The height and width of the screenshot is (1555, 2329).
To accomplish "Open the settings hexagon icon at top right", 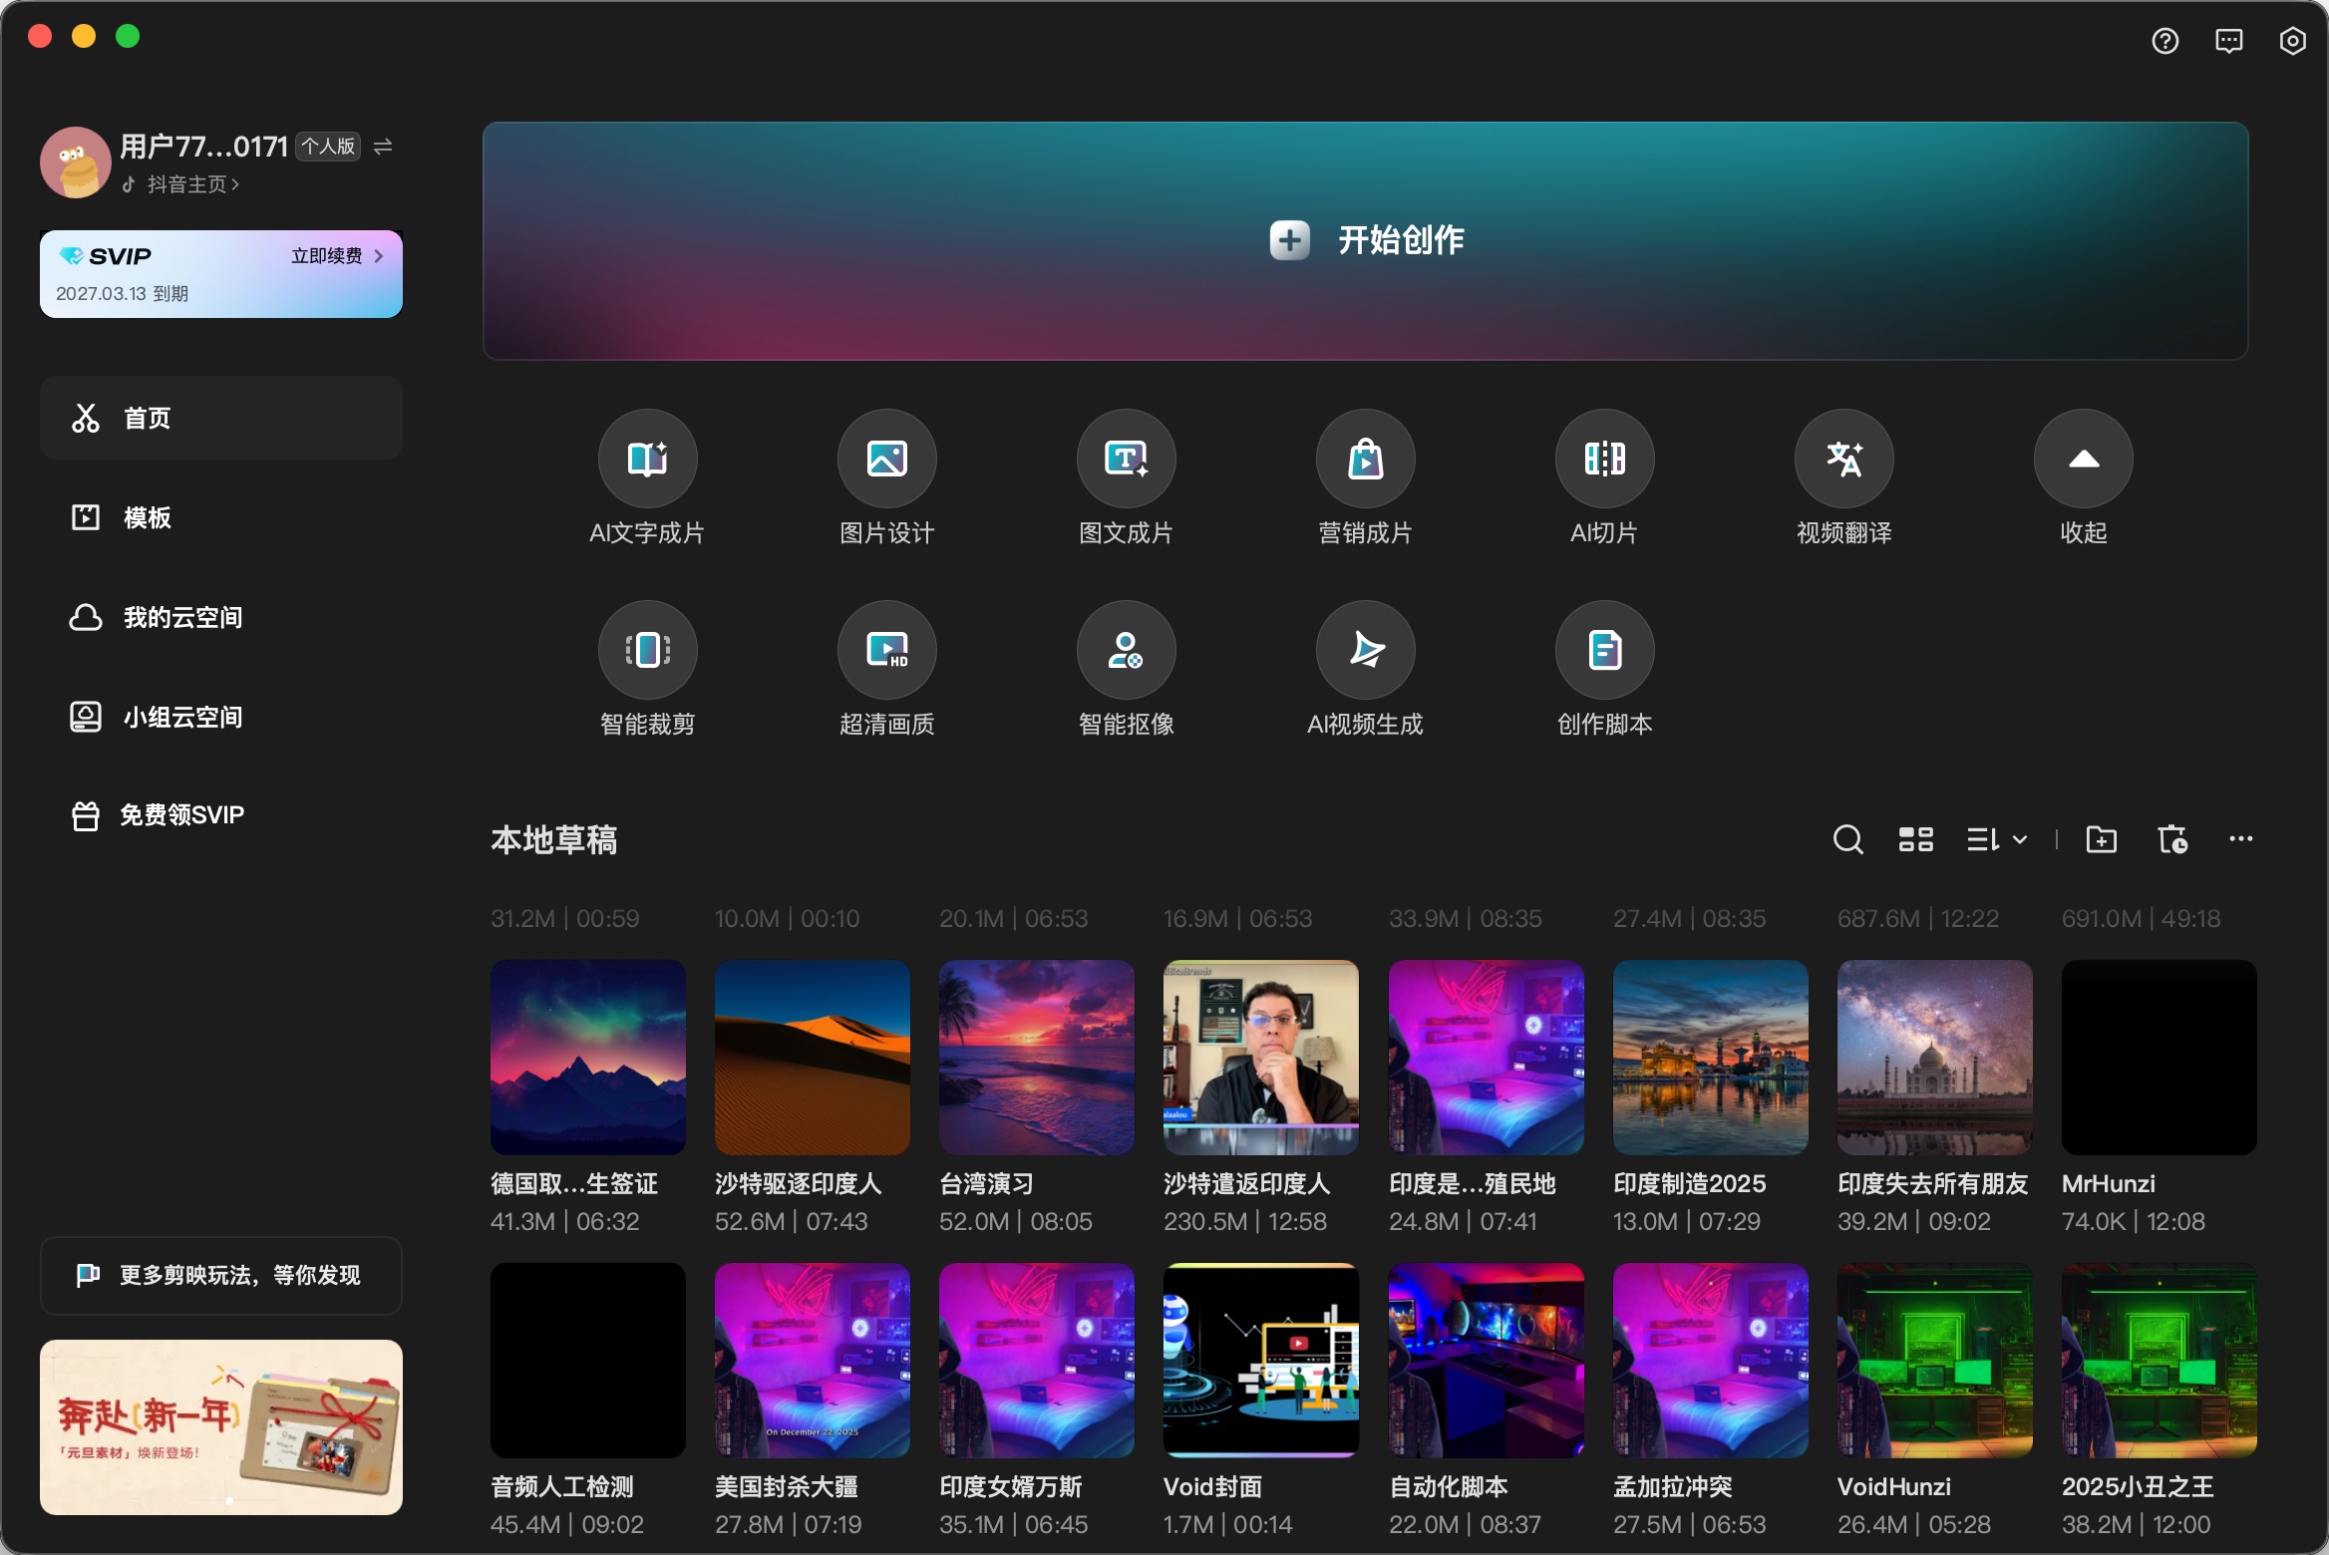I will (x=2292, y=41).
